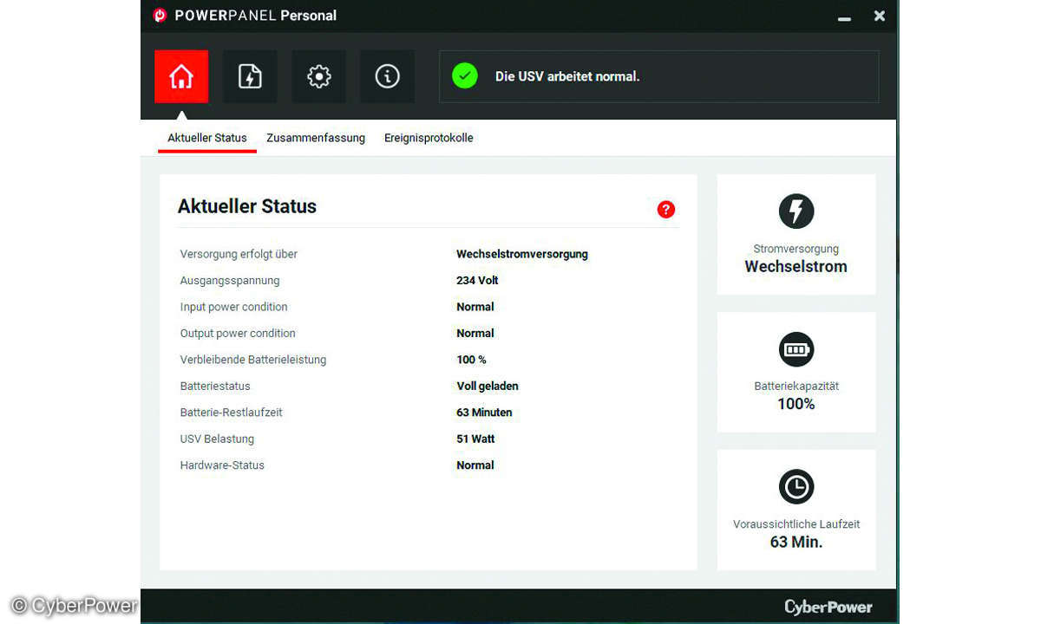Image resolution: width=1041 pixels, height=624 pixels.
Task: Open the Ereignisprotokolle tab
Action: [x=429, y=138]
